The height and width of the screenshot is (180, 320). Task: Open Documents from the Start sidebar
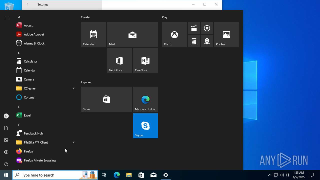[6, 128]
